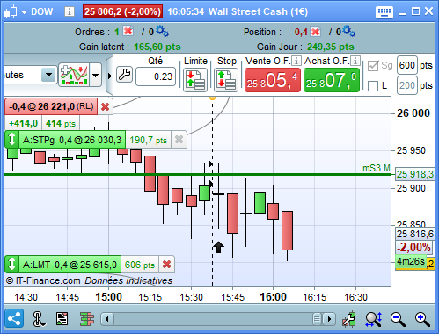Select the drag handle of A:STPg order
Viewport: 439px width, 334px height.
[11, 140]
